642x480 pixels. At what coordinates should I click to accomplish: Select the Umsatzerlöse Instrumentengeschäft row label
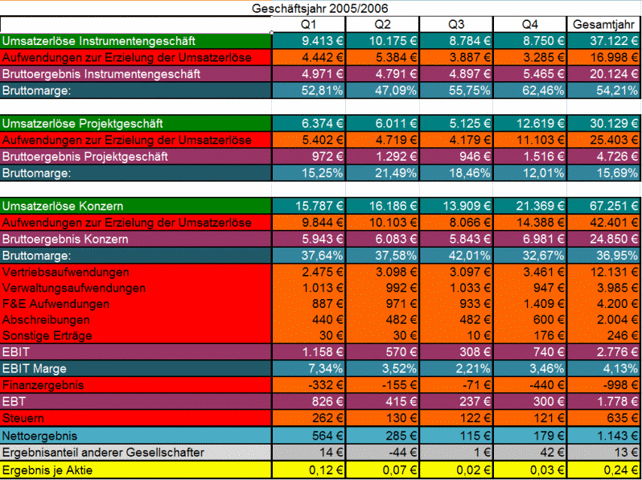pos(136,41)
